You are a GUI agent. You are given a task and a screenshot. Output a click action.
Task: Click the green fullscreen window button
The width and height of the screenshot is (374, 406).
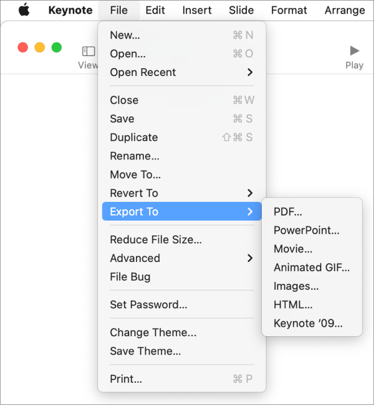pos(57,48)
